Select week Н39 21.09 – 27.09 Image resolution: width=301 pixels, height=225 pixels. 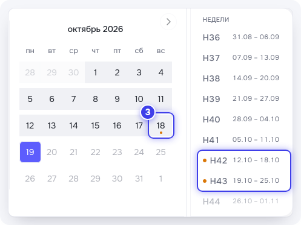[x=241, y=99]
